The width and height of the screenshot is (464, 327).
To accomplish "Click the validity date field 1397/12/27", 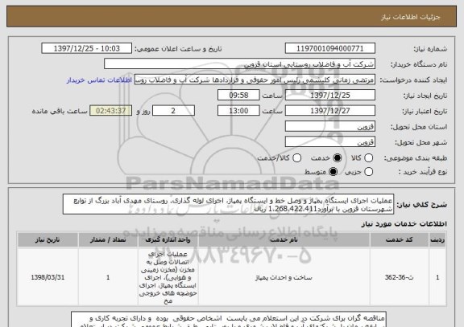I will pyautogui.click(x=330, y=111).
